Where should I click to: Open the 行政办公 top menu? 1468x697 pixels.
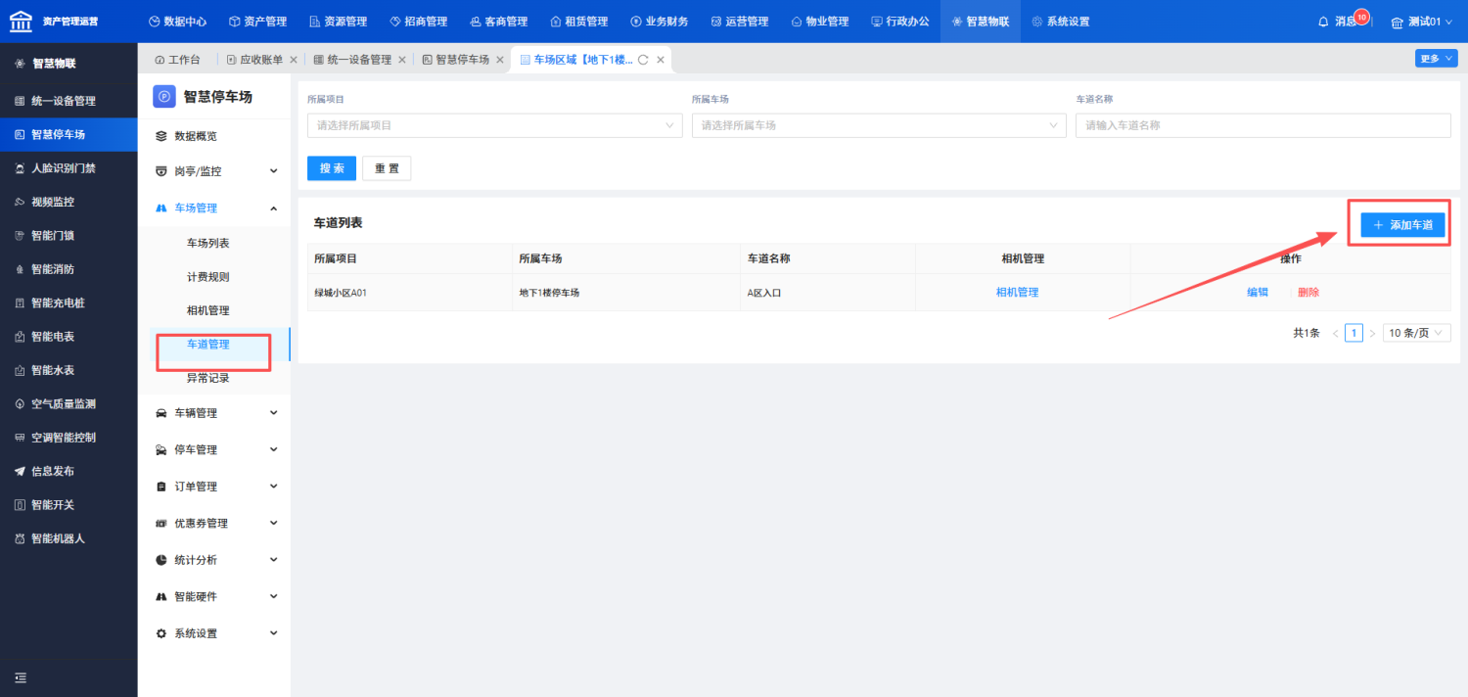click(x=900, y=22)
